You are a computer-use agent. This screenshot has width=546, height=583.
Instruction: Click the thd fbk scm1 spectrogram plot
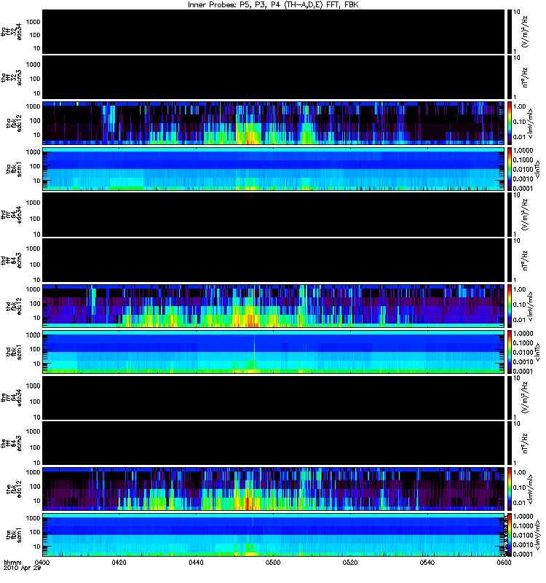point(273,352)
